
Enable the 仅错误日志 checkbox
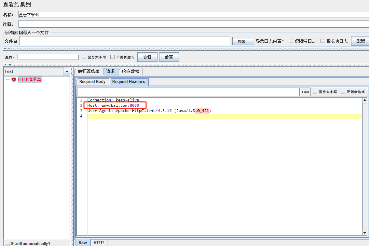coord(291,41)
